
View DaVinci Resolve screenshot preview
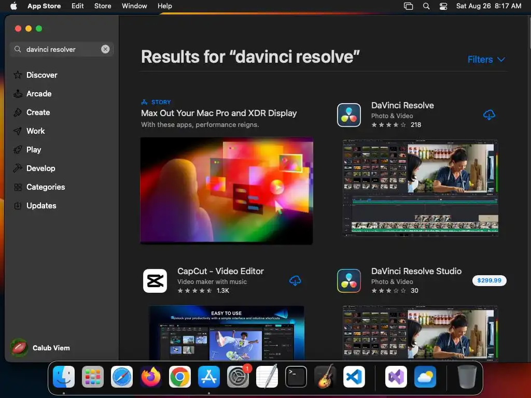pyautogui.click(x=420, y=188)
